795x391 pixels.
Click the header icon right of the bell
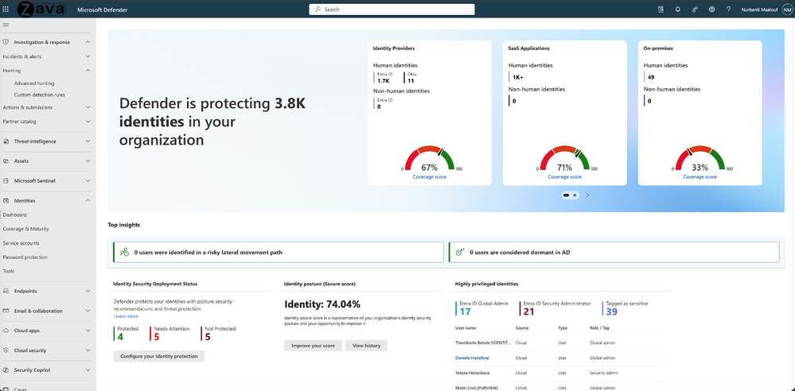pyautogui.click(x=695, y=9)
